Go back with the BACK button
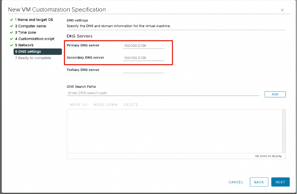 (x=259, y=182)
